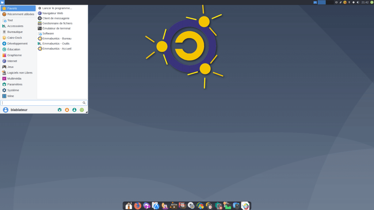The width and height of the screenshot is (374, 210).
Task: Launch Pidgin messenger from the dock
Action: [x=165, y=206]
